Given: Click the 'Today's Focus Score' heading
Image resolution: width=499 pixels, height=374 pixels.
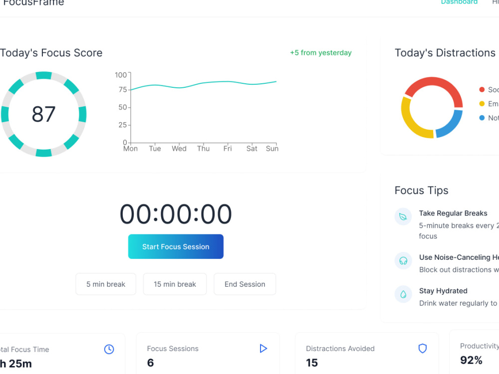Looking at the screenshot, I should click(x=51, y=53).
